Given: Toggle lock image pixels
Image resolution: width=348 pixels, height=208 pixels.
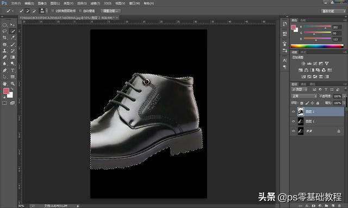Looking at the screenshot, I should pyautogui.click(x=307, y=103).
